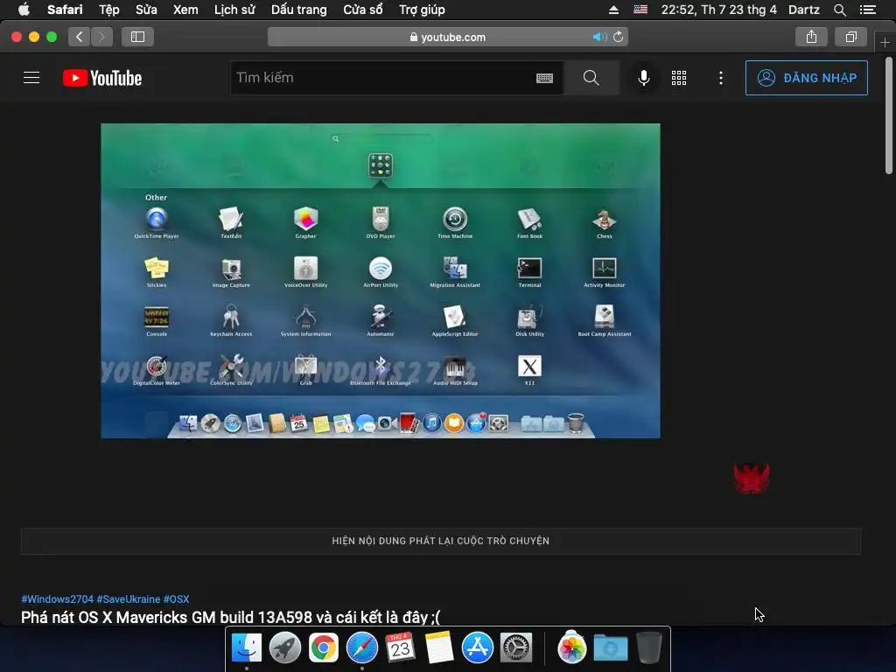896x672 pixels.
Task: Open the US flag input source menu
Action: pyautogui.click(x=640, y=10)
